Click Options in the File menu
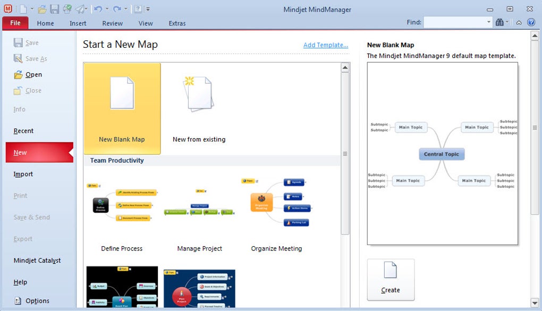Image resolution: width=542 pixels, height=311 pixels. [32, 300]
